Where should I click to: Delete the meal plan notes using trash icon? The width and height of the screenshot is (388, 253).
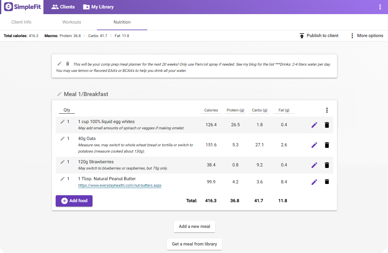click(x=67, y=63)
